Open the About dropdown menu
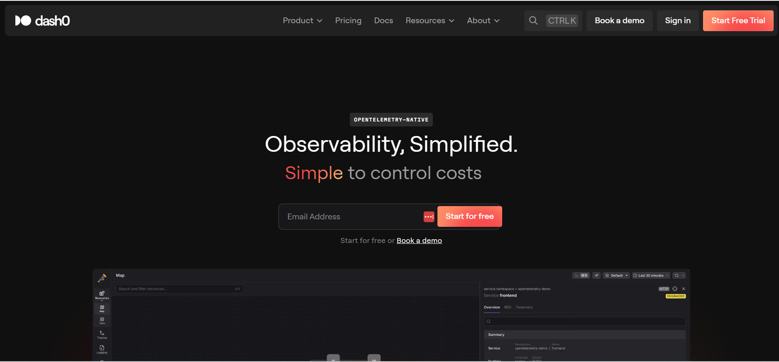 point(483,21)
